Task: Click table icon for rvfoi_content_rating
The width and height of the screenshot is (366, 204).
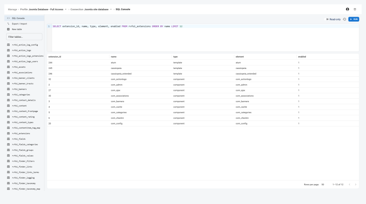Action: (x=9, y=117)
